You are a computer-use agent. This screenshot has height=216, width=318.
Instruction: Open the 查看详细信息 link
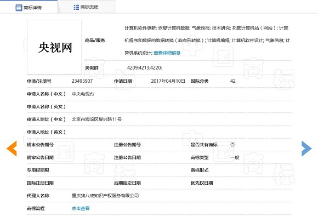click(167, 53)
